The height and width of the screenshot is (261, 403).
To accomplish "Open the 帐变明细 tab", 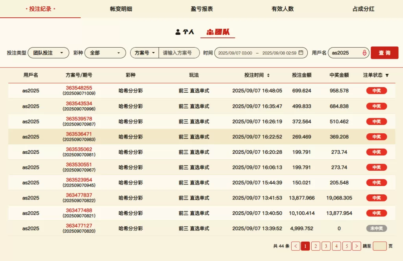I will coord(121,9).
